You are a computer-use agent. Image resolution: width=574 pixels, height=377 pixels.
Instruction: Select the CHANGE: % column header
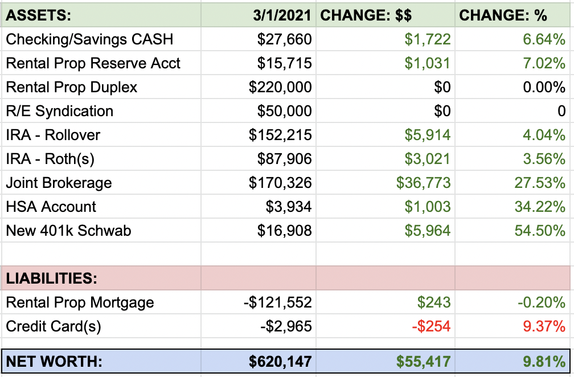[x=503, y=15]
